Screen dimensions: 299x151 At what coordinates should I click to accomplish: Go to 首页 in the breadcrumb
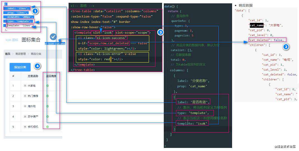pos(8,54)
